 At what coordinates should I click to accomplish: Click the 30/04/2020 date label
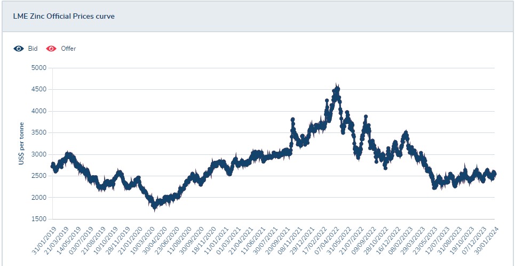(155, 240)
